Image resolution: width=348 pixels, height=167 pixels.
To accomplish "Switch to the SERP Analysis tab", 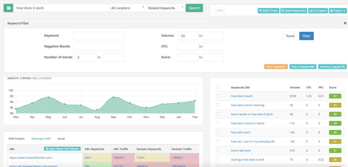I will pos(16,139).
